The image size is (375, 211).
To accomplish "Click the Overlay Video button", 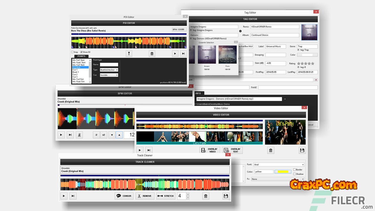I will 209,150.
